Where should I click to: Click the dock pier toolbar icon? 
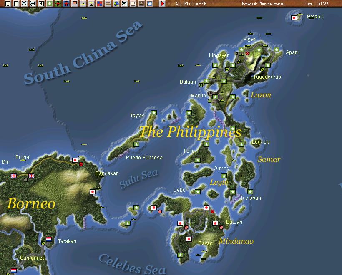pos(108,3)
